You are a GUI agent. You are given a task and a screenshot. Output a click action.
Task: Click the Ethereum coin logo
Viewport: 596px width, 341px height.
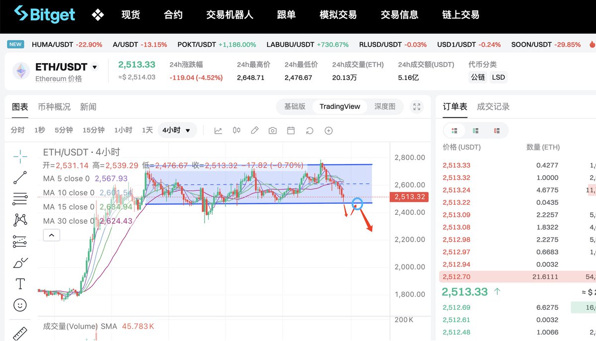[x=21, y=71]
